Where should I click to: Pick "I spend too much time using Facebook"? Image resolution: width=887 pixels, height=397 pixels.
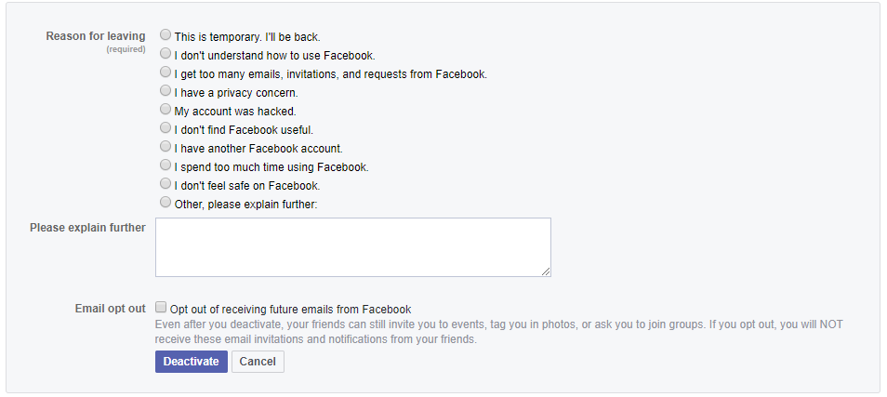coord(165,165)
